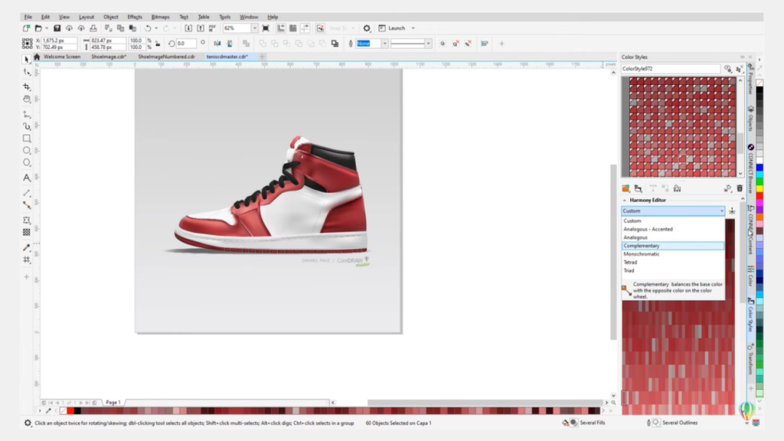Collapse the Harmony Editor section

click(625, 201)
